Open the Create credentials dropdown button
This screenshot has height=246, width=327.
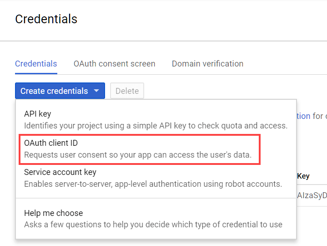coord(60,91)
